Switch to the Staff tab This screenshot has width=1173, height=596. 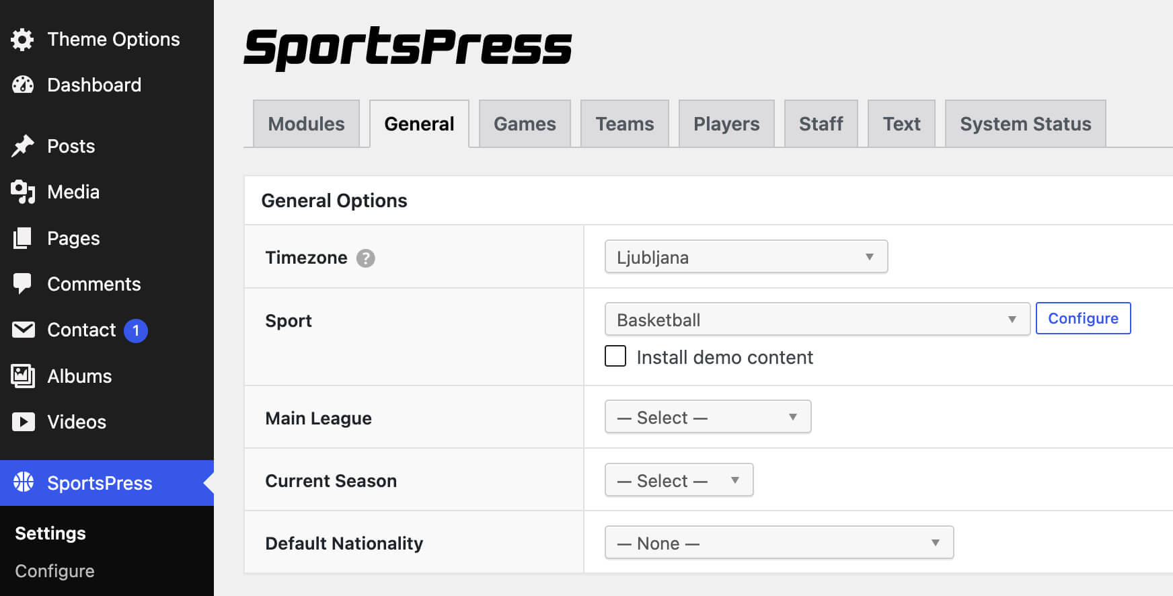pos(821,124)
